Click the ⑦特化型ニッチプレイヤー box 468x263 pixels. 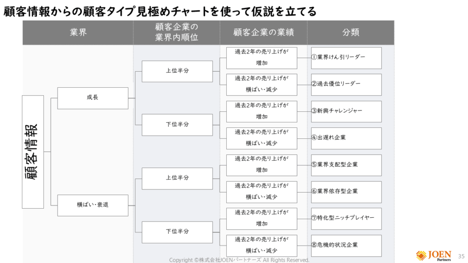click(346, 218)
